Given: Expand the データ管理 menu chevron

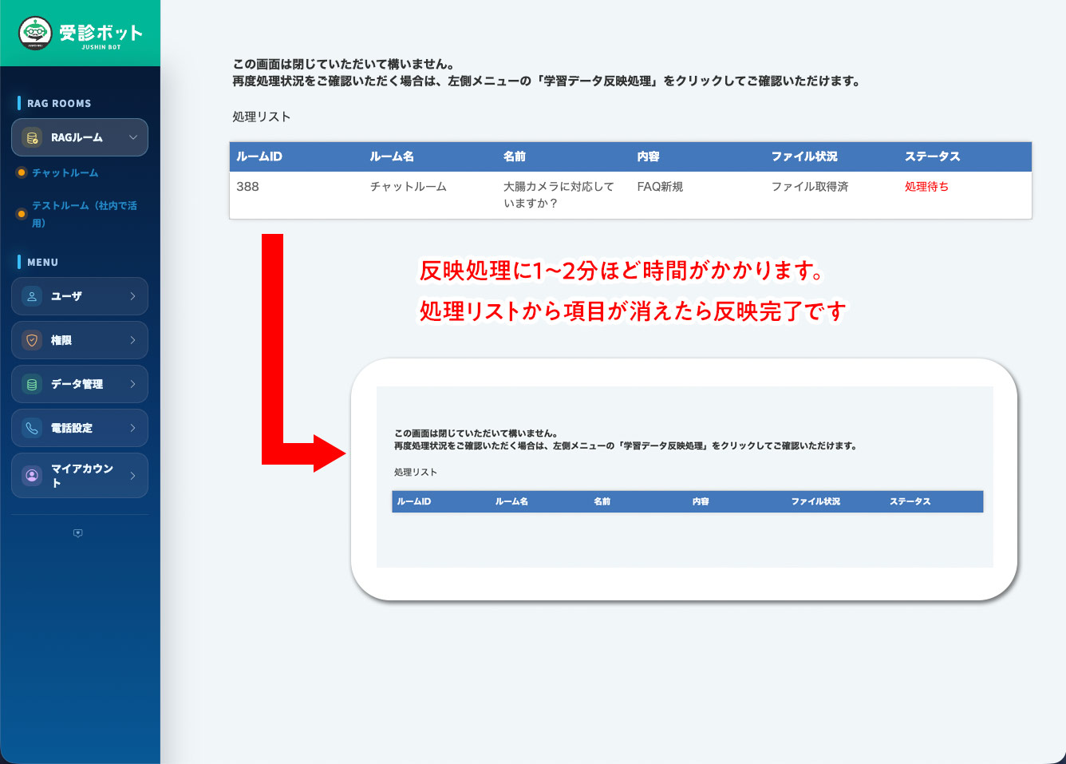Looking at the screenshot, I should (x=133, y=384).
